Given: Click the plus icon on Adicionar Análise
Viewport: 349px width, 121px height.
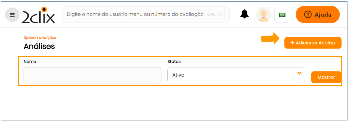Looking at the screenshot, I should (x=292, y=43).
